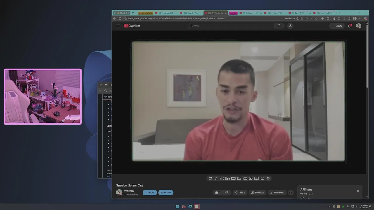The width and height of the screenshot is (374, 210).
Task: Run search with the magnifier button
Action: (x=279, y=26)
